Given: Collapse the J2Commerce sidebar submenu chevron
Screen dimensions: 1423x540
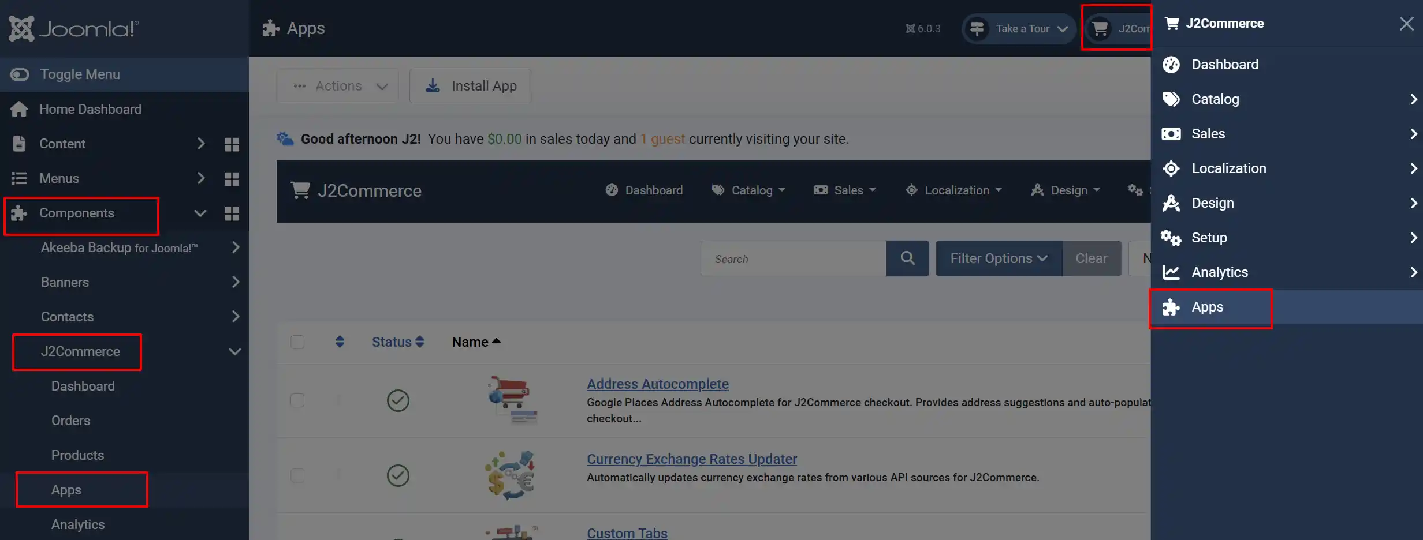Looking at the screenshot, I should [235, 351].
